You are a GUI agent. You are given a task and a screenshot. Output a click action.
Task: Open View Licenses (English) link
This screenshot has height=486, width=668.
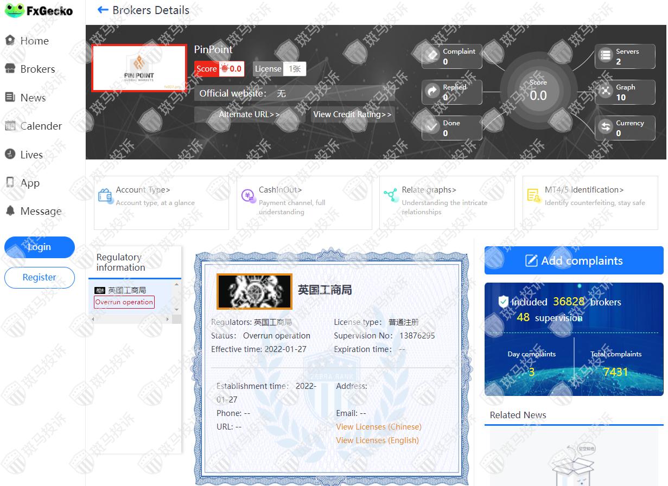377,440
